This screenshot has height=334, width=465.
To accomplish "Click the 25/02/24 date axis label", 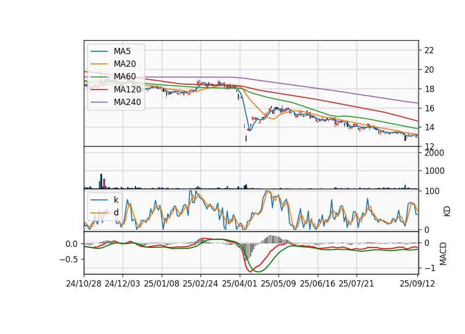I will [201, 284].
